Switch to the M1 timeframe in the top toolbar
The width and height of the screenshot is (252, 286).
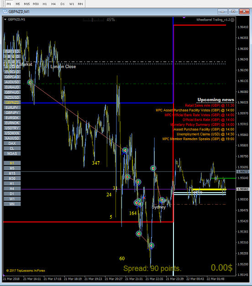coord(9,4)
